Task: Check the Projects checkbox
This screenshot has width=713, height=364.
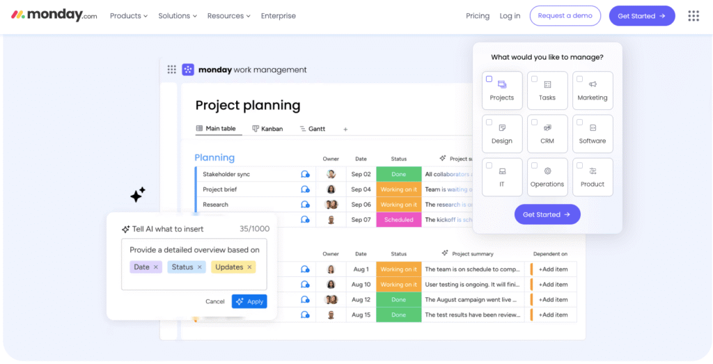Action: [x=489, y=79]
